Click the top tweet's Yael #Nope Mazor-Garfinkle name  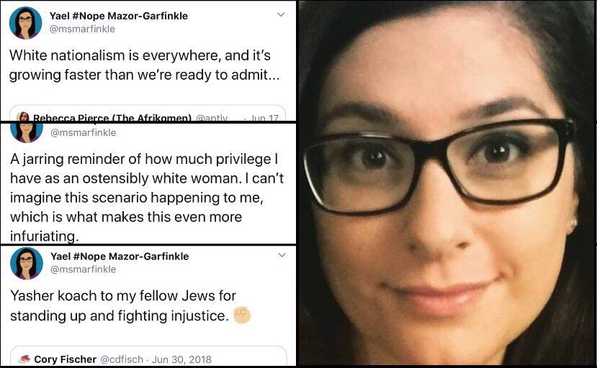click(x=118, y=16)
